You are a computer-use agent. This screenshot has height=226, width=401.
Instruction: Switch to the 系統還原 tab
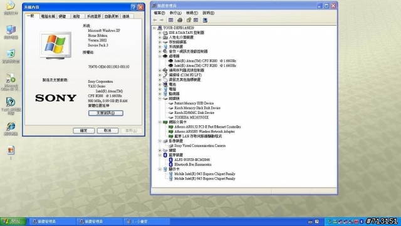[93, 16]
